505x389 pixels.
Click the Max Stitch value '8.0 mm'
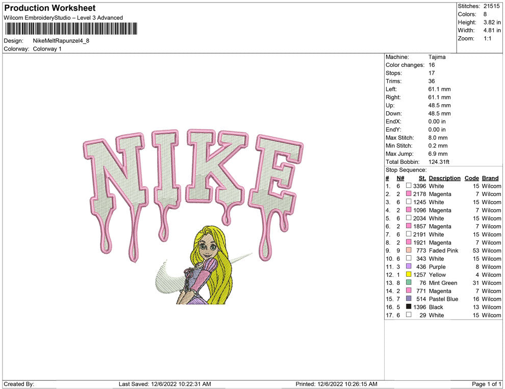pyautogui.click(x=438, y=138)
